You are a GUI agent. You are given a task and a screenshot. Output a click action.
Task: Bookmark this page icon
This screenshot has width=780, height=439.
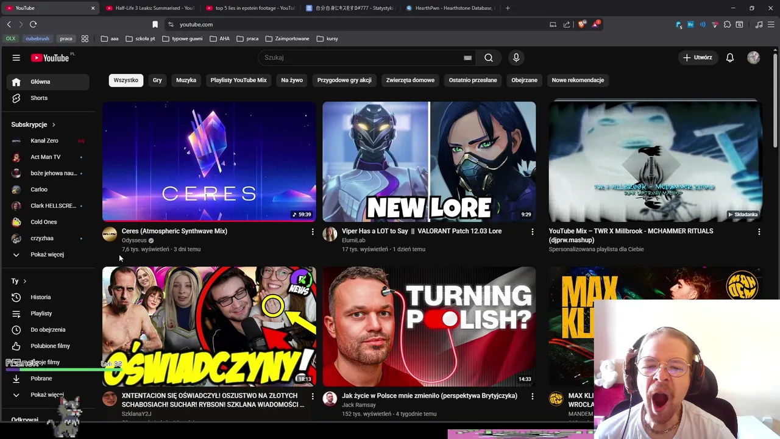point(155,24)
